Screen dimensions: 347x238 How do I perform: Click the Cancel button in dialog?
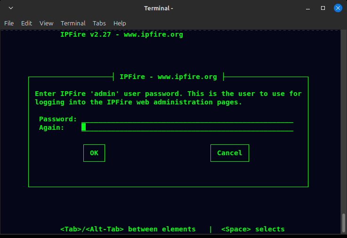click(x=229, y=153)
